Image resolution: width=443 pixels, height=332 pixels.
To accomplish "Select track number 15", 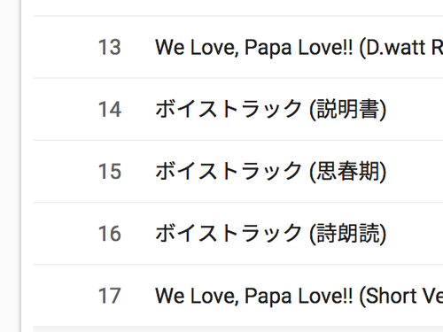I will (x=110, y=171).
